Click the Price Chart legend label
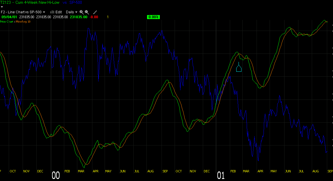The image size is (333, 181). point(7,22)
